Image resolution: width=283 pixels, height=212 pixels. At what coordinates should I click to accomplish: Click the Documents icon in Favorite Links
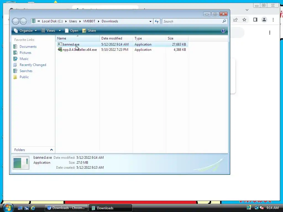click(15, 46)
